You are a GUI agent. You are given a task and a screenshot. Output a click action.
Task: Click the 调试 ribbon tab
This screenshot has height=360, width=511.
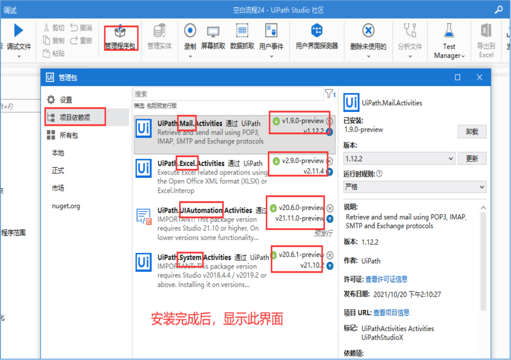(x=10, y=10)
